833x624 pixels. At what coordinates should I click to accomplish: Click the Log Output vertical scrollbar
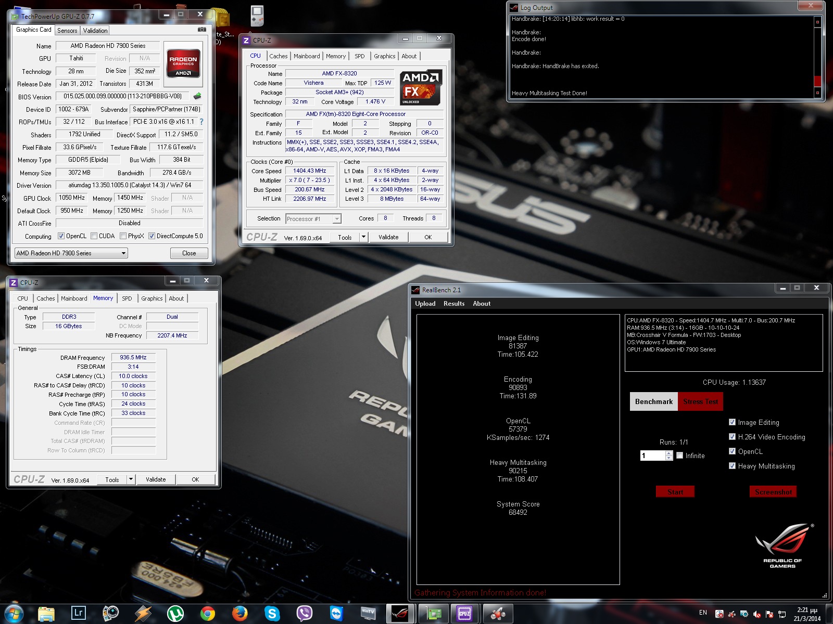[x=817, y=57]
